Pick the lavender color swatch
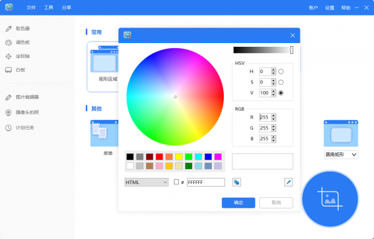 [x=218, y=166]
